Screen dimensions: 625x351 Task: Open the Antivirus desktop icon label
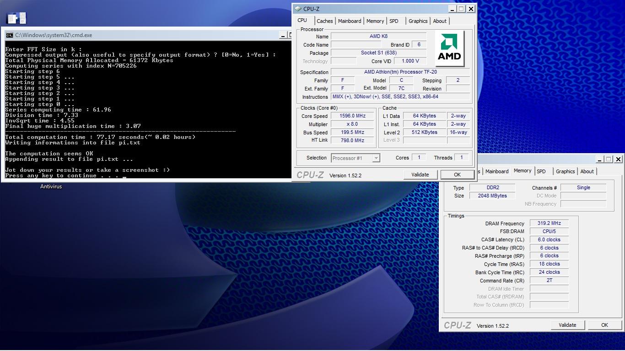click(x=51, y=186)
